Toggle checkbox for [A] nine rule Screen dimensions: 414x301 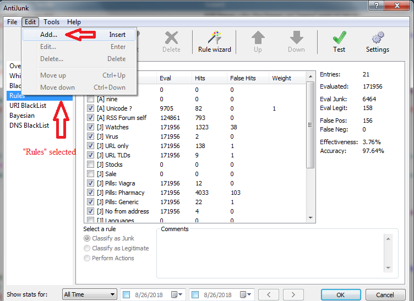[x=90, y=99]
